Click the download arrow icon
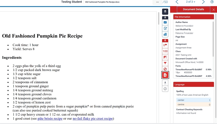The height and width of the screenshot is (124, 217). 165,83
